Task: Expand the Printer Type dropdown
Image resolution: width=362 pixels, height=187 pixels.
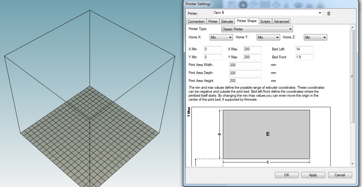Action: tap(257, 29)
